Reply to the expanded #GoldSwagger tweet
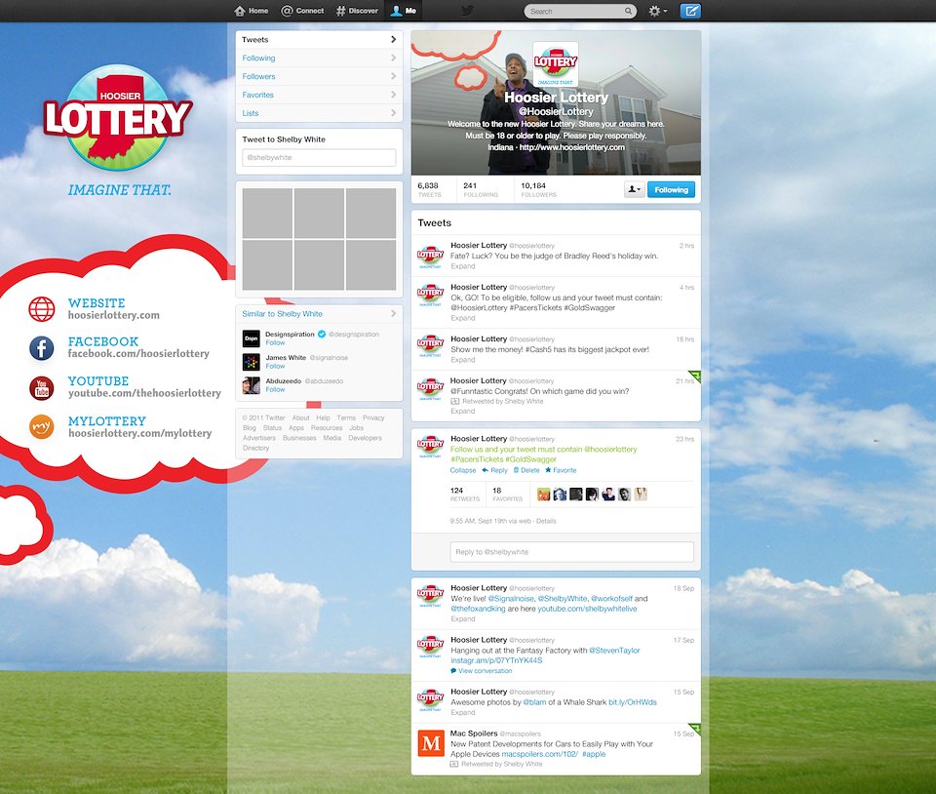 [495, 470]
